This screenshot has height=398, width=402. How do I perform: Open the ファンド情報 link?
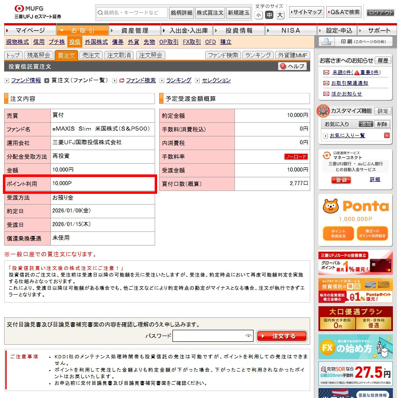point(26,81)
